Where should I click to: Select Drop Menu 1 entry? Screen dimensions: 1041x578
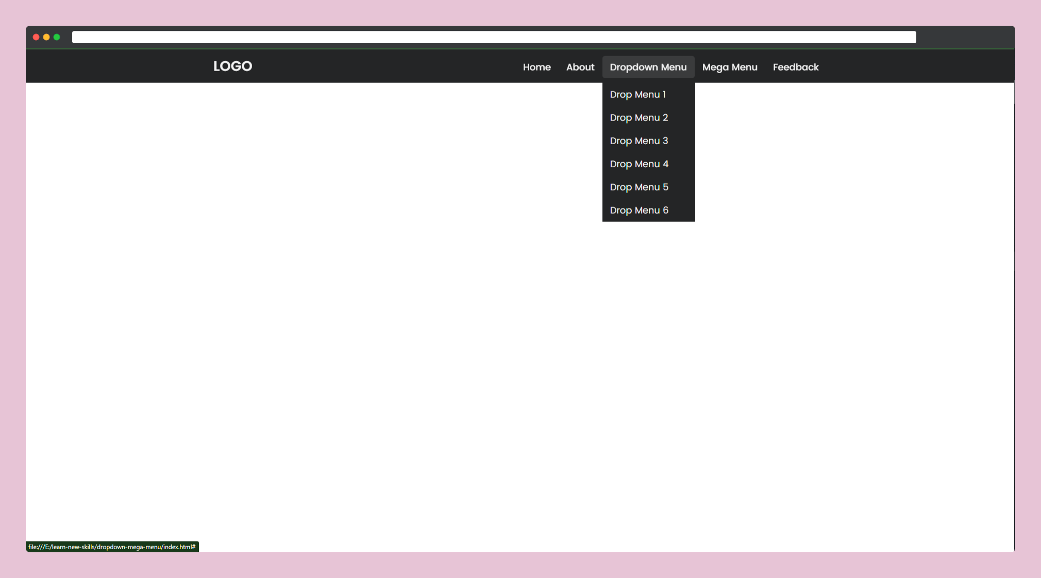pyautogui.click(x=637, y=95)
